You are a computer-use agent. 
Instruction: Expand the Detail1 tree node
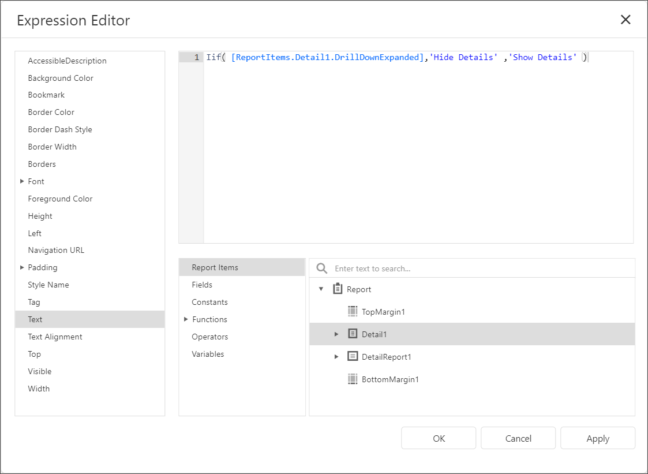click(336, 334)
